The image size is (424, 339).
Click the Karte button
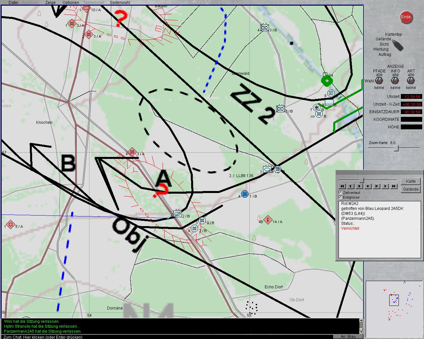(x=411, y=181)
